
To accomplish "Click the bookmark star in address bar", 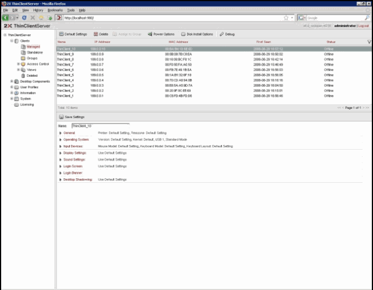I will pyautogui.click(x=286, y=17).
